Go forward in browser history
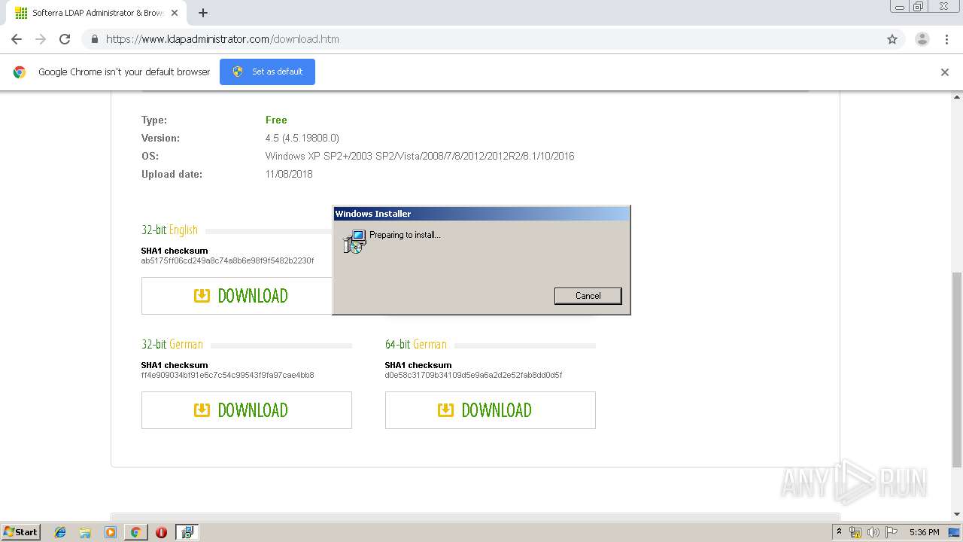Image resolution: width=963 pixels, height=542 pixels. 41,39
